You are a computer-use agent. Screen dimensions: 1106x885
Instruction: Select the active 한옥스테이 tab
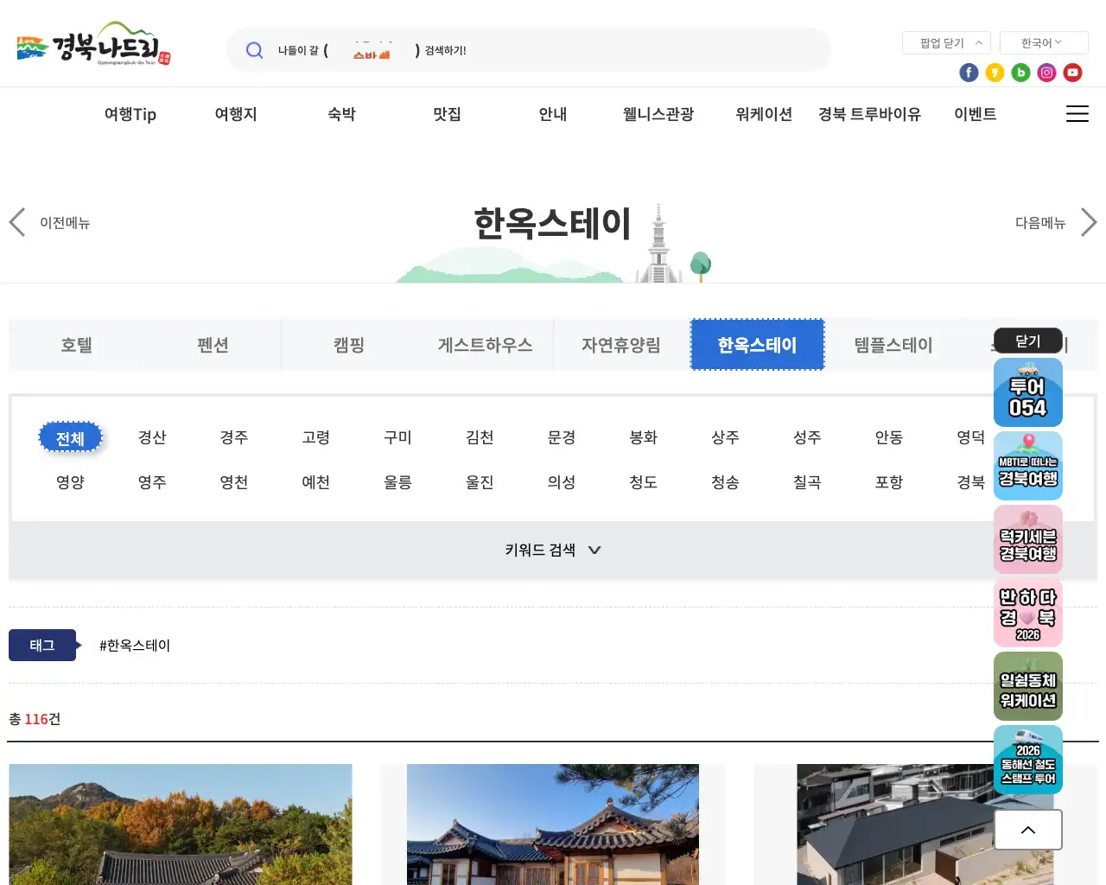tap(758, 345)
